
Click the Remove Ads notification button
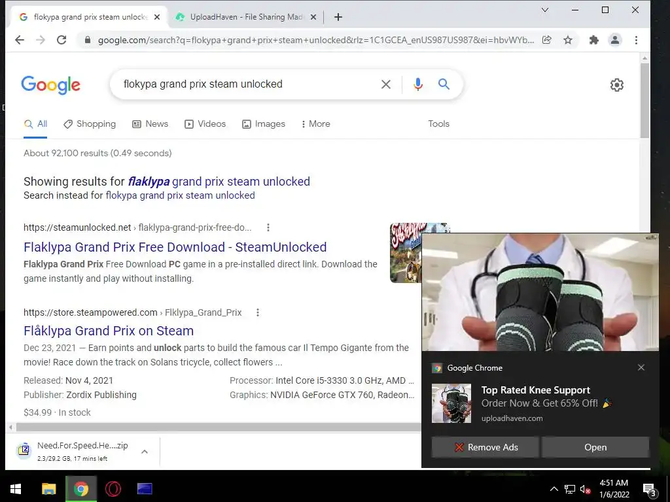(x=485, y=447)
